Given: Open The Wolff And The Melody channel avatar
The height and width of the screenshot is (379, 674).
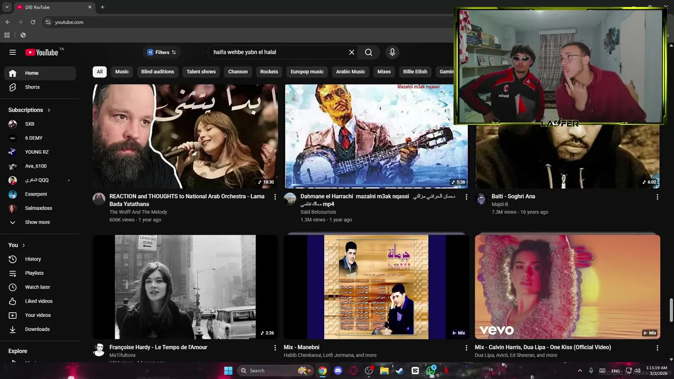Looking at the screenshot, I should [x=99, y=198].
